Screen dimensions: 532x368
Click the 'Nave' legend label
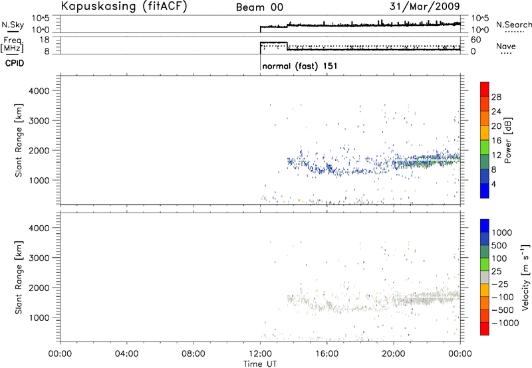(x=506, y=46)
